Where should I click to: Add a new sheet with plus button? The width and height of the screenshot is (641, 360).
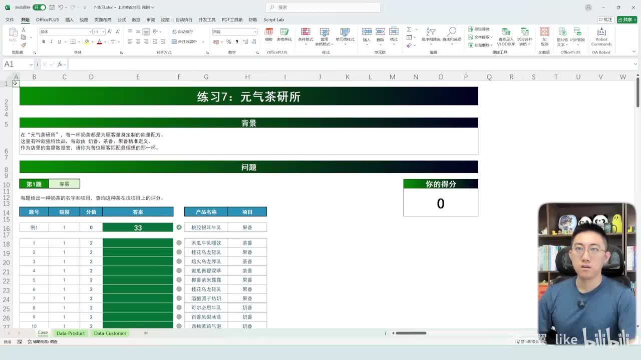point(146,333)
